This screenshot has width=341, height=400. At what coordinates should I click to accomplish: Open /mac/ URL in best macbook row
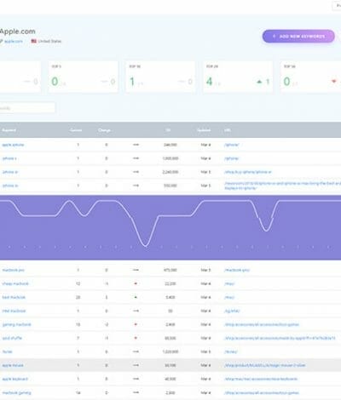pos(229,297)
